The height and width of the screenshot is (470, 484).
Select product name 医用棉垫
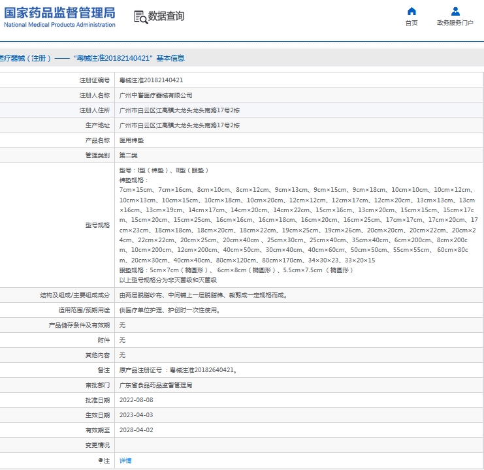pos(131,140)
